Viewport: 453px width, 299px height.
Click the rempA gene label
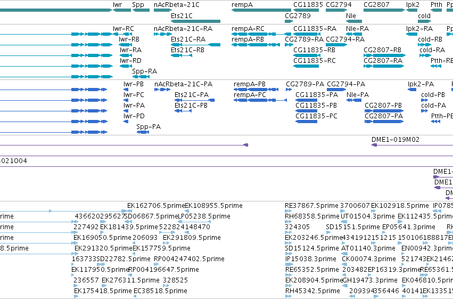(x=242, y=5)
